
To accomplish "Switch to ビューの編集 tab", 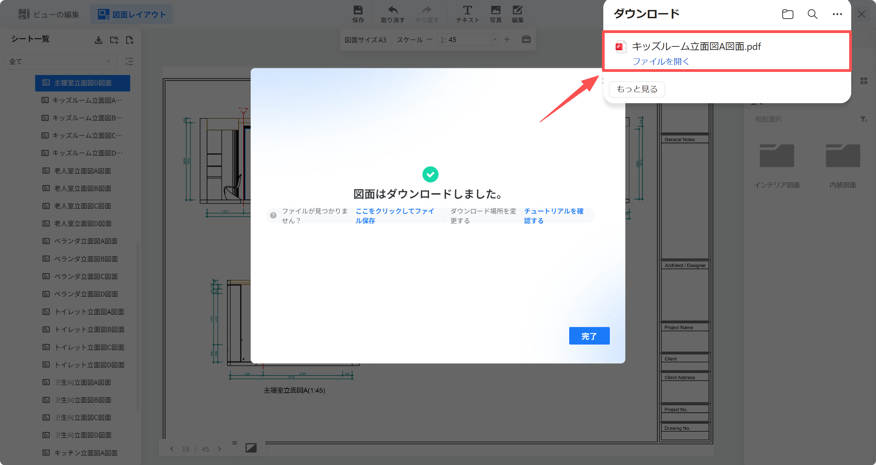I will click(x=48, y=14).
